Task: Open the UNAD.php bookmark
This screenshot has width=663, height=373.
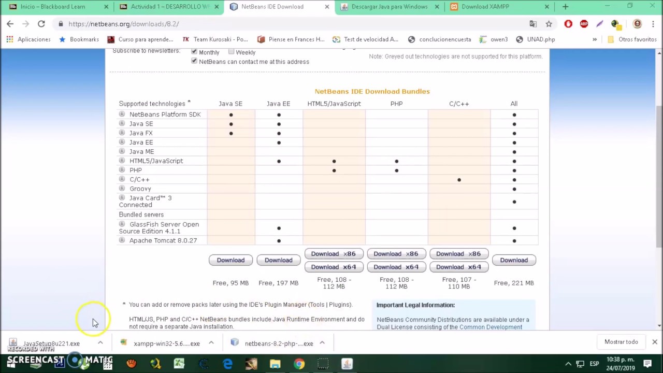Action: pos(535,39)
